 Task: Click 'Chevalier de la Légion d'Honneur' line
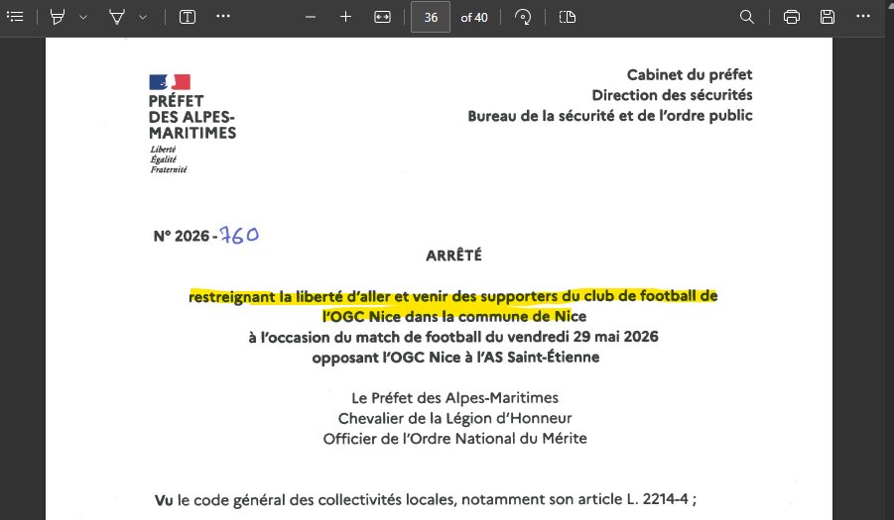pyautogui.click(x=455, y=418)
